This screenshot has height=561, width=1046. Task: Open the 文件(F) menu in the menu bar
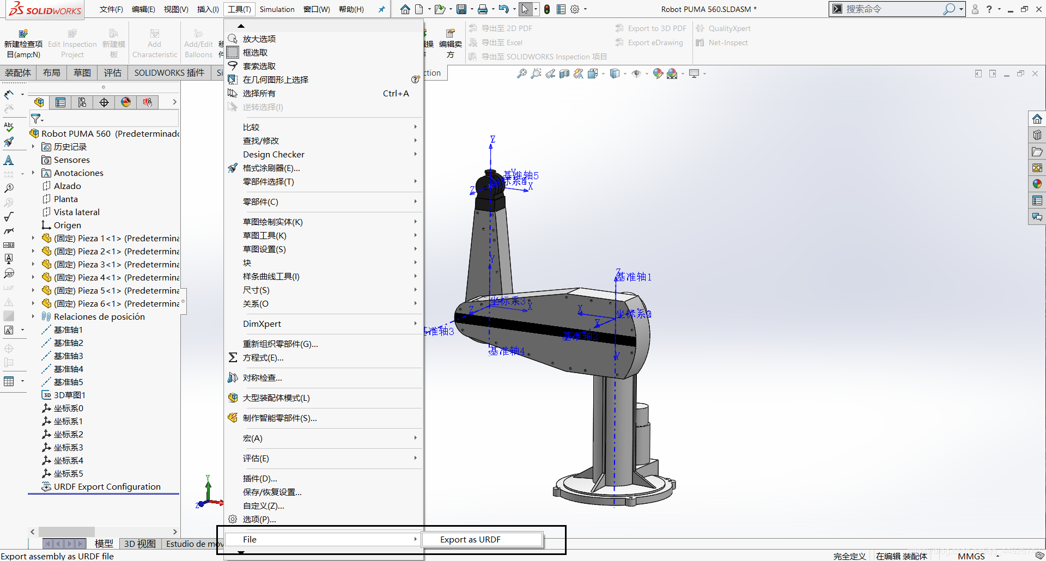[111, 9]
